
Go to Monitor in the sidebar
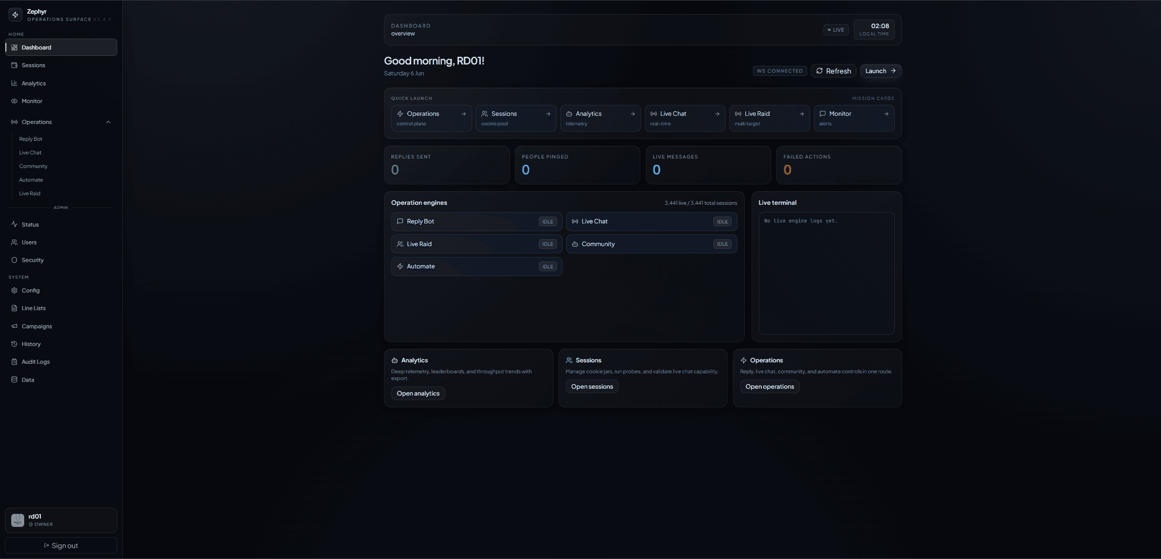pyautogui.click(x=61, y=101)
